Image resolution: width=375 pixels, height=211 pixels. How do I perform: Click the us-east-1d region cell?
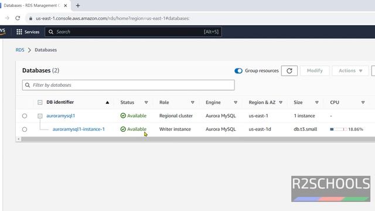tap(260, 129)
